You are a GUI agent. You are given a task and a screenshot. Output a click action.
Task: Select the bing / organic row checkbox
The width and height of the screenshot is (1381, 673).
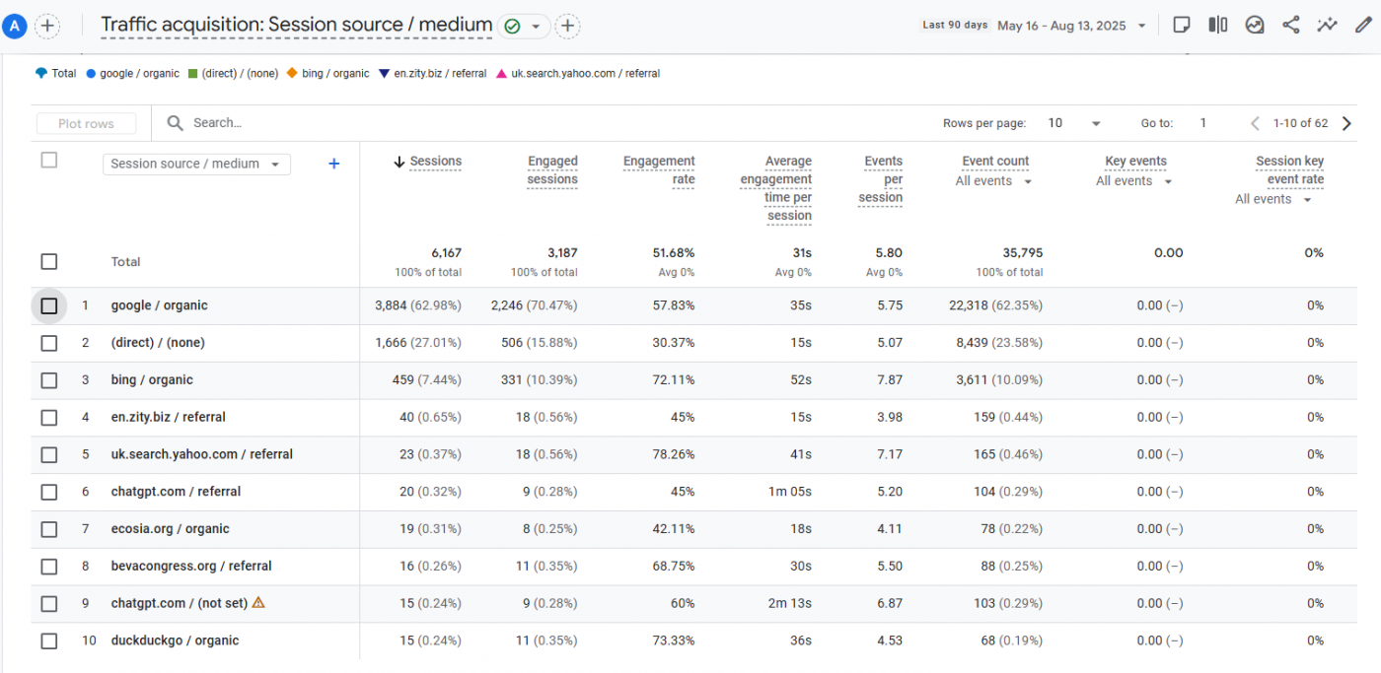[49, 380]
